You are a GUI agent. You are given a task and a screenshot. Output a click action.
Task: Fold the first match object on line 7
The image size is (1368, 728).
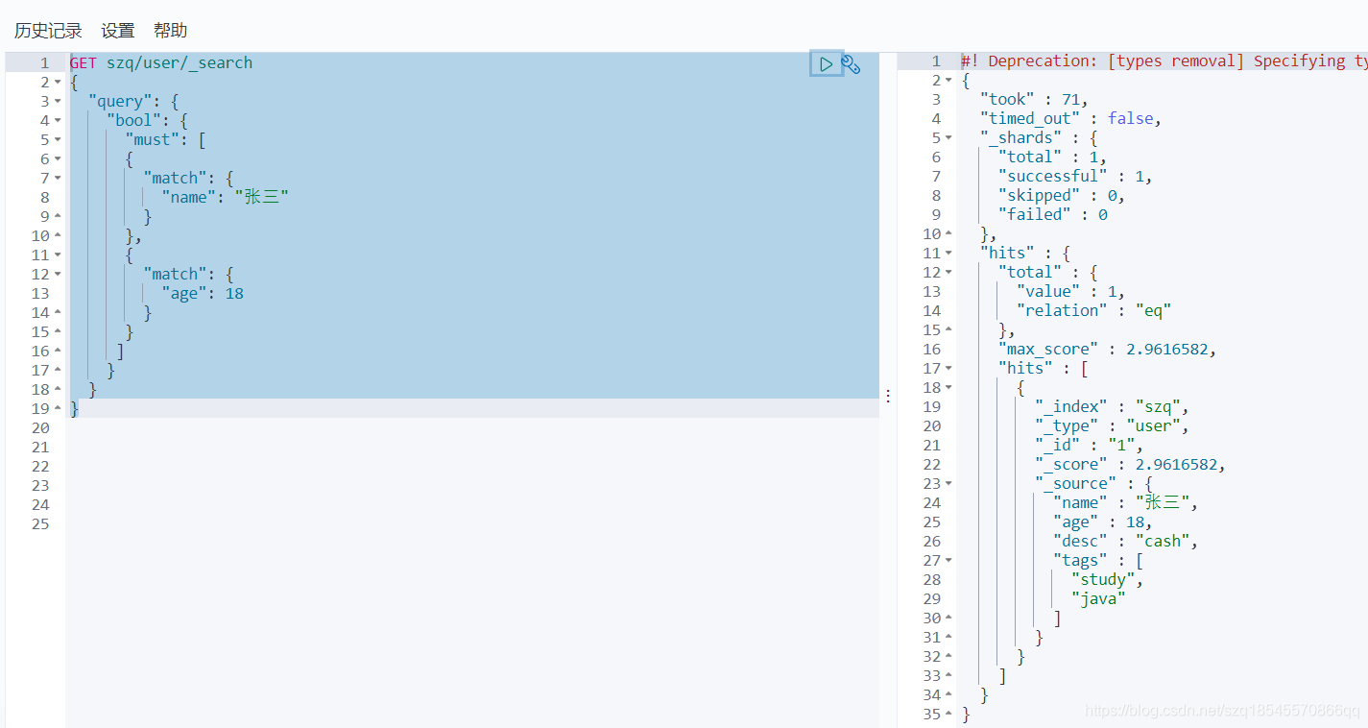coord(58,179)
